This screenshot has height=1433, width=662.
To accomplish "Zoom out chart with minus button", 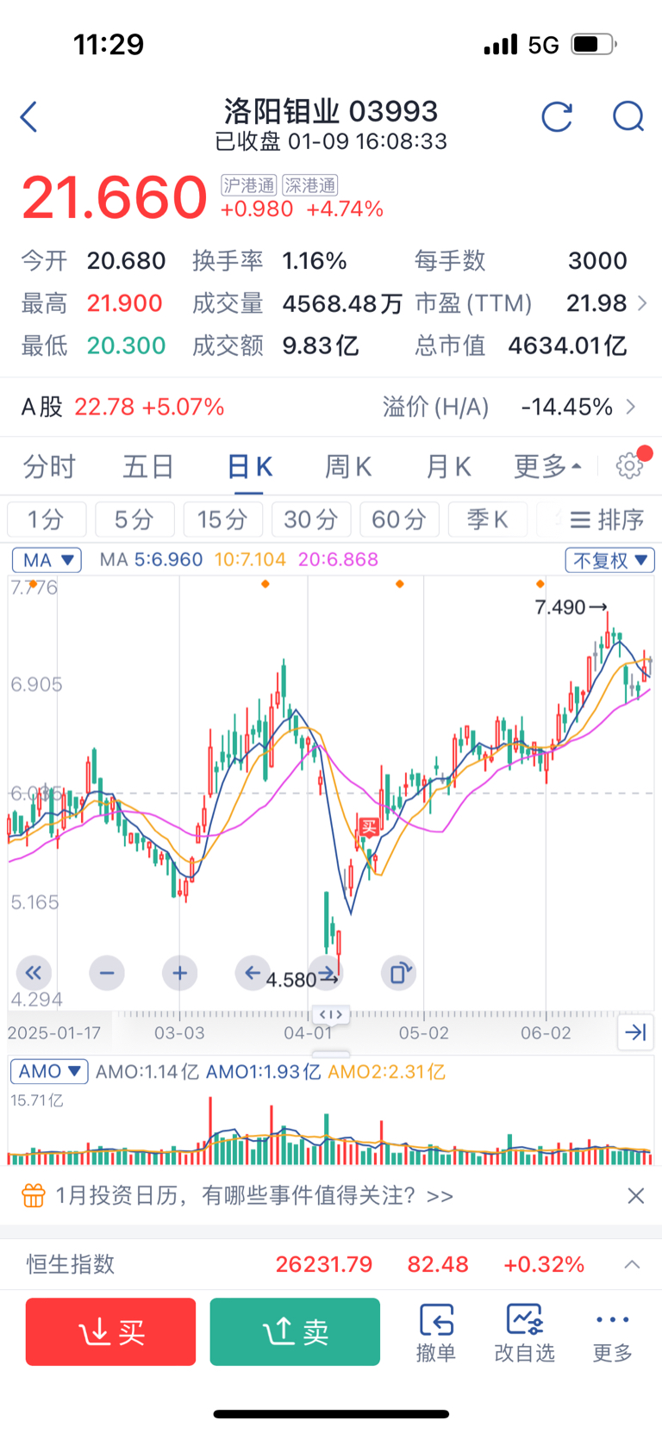I will [107, 973].
